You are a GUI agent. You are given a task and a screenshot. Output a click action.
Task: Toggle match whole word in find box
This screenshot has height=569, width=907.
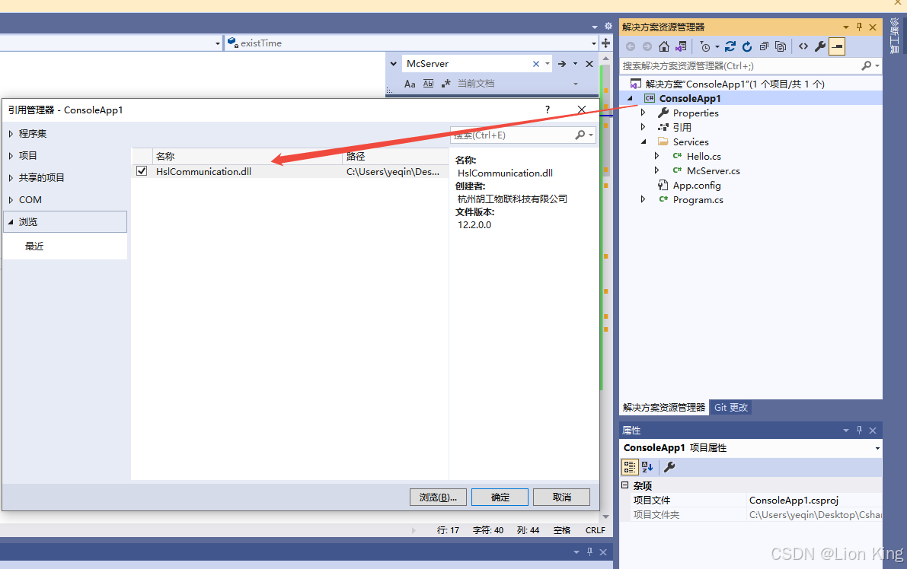coord(428,84)
